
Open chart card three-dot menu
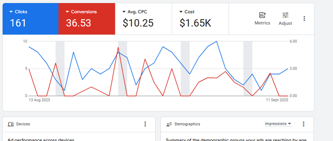304,18
